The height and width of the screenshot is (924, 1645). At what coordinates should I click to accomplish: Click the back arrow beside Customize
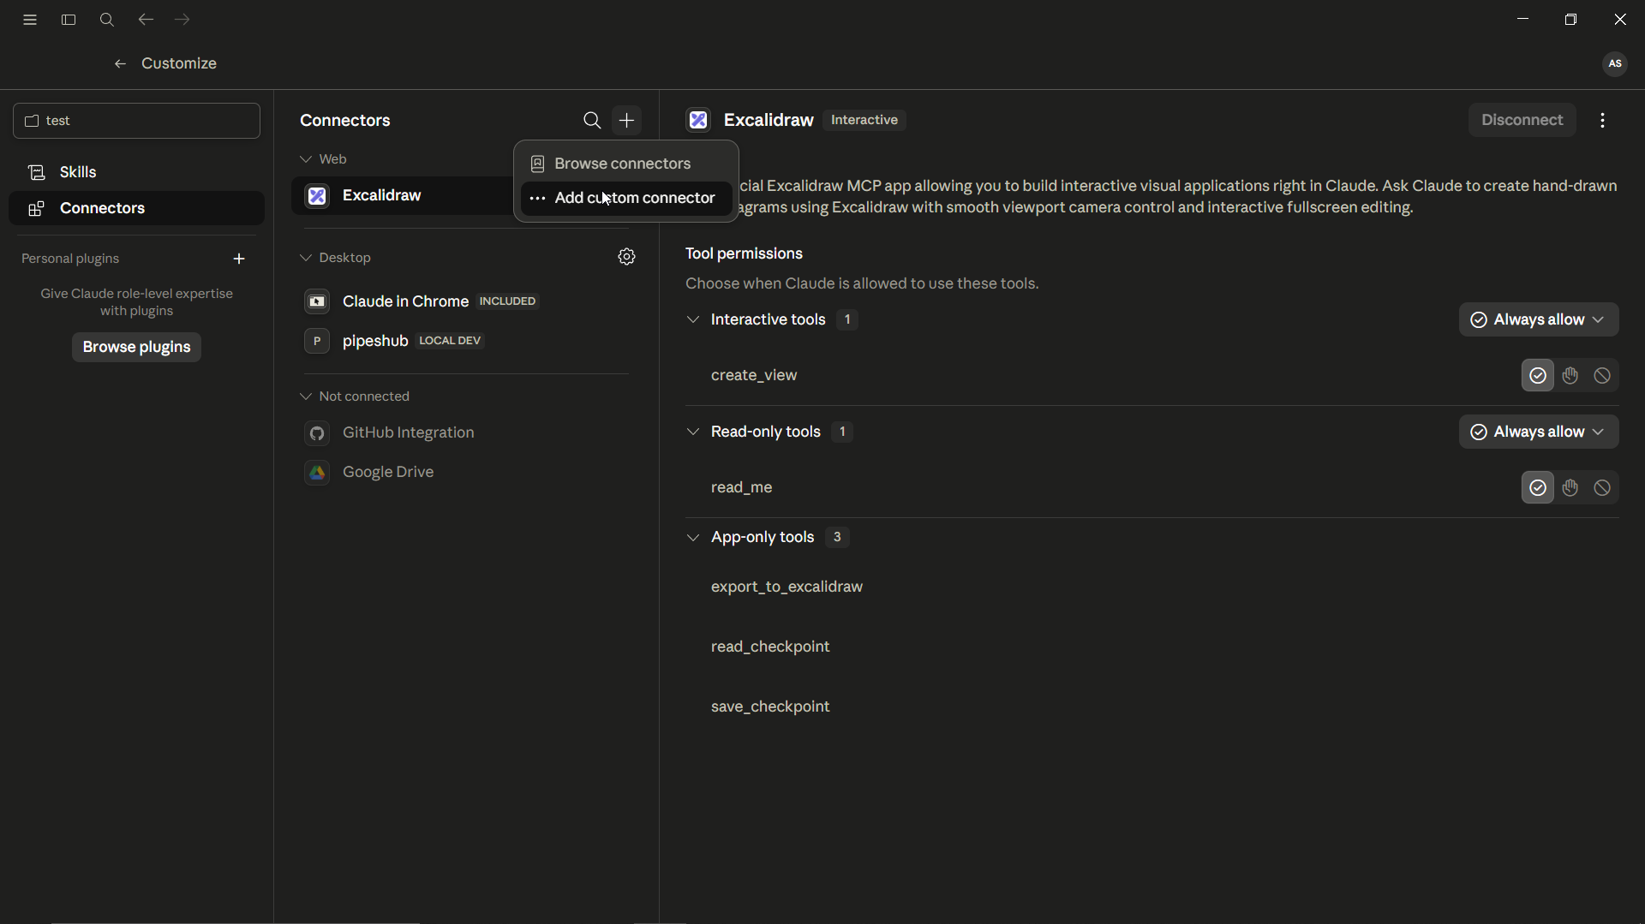tap(121, 63)
